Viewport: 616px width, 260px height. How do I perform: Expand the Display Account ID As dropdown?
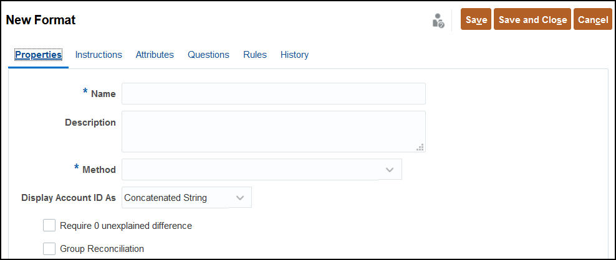coord(186,197)
